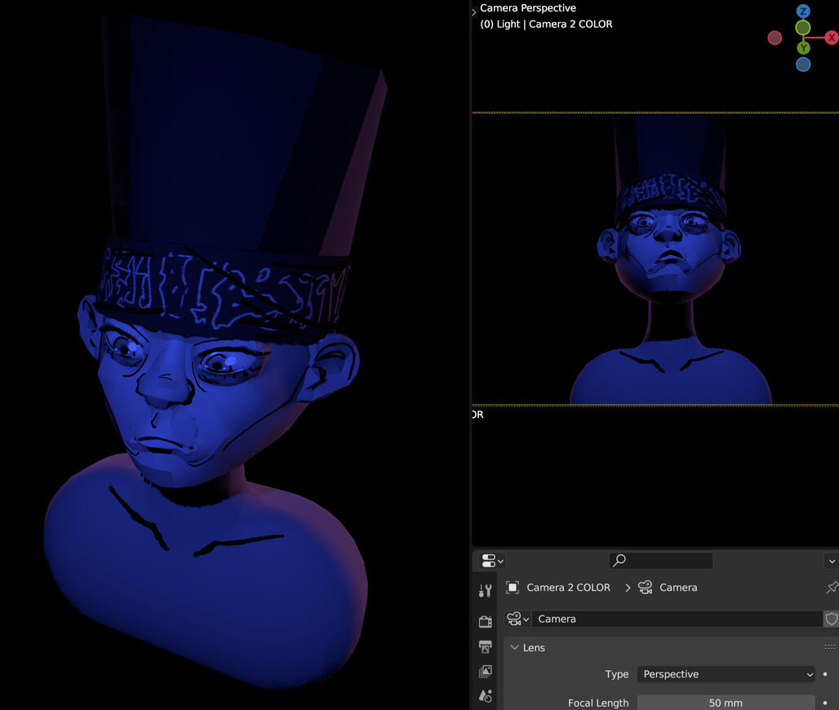Open the Camera data-block browse dropdown
The height and width of the screenshot is (710, 839).
click(517, 619)
